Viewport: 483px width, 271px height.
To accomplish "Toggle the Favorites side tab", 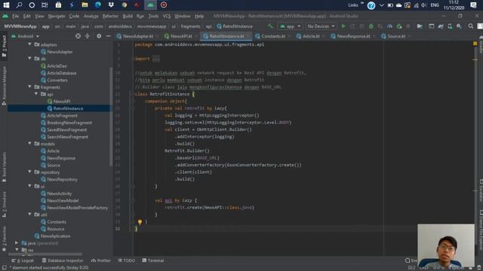I will click(x=4, y=239).
